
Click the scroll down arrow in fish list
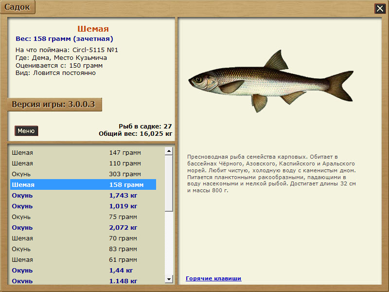pyautogui.click(x=169, y=279)
